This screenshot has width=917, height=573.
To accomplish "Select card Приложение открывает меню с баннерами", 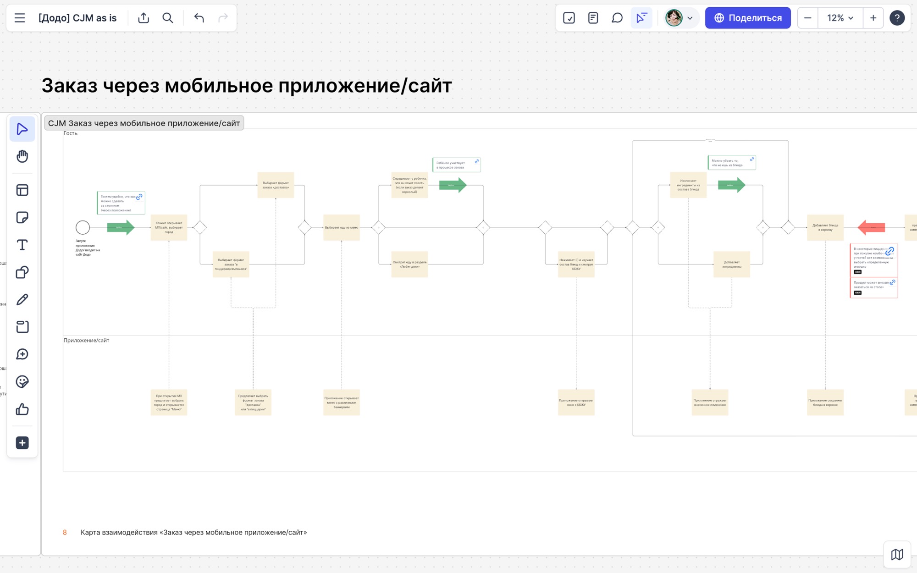I will (342, 402).
